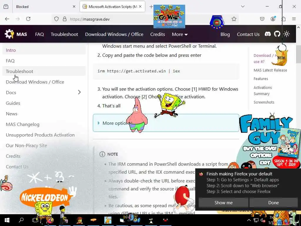Go back to the previous page
This screenshot has height=226, width=301.
tap(7, 19)
